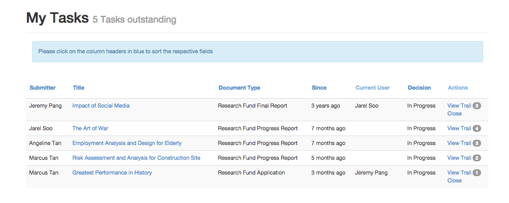This screenshot has height=203, width=509.
Task: Click 'Research Fund Final Report' cell
Action: pyautogui.click(x=253, y=105)
